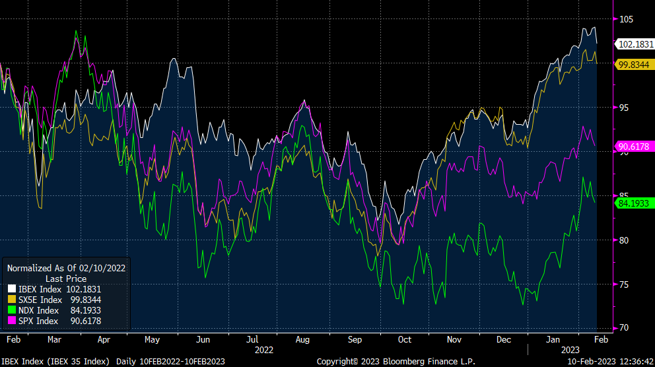Click the white IBEX Index legend swatch
This screenshot has width=655, height=367.
point(11,289)
